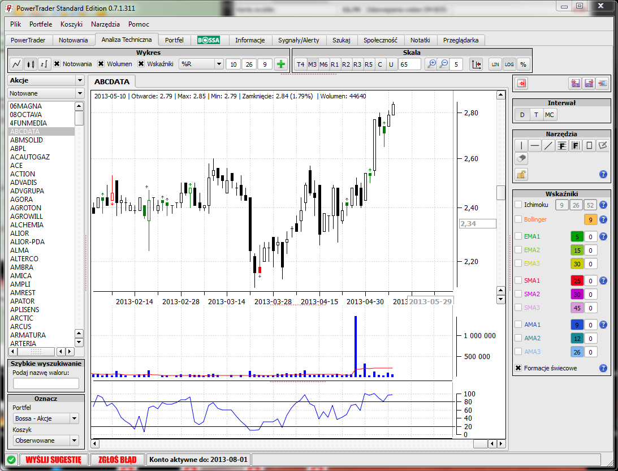Pick the eraser tool in Narzędzia
Viewport: 618px width, 471px height.
tap(521, 159)
